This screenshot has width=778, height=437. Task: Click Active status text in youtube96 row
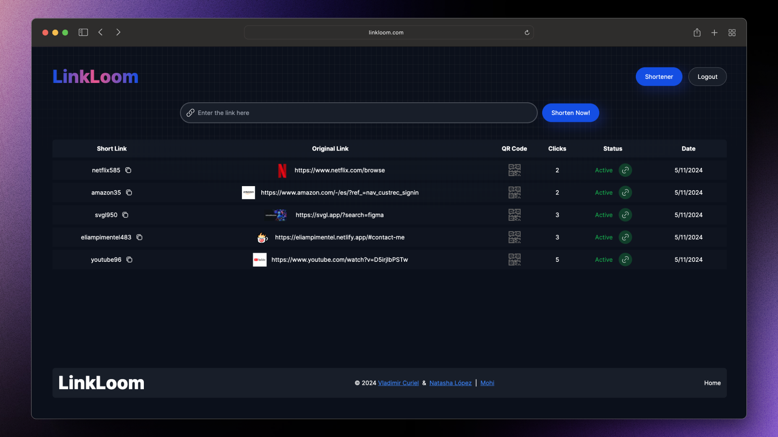pyautogui.click(x=604, y=259)
